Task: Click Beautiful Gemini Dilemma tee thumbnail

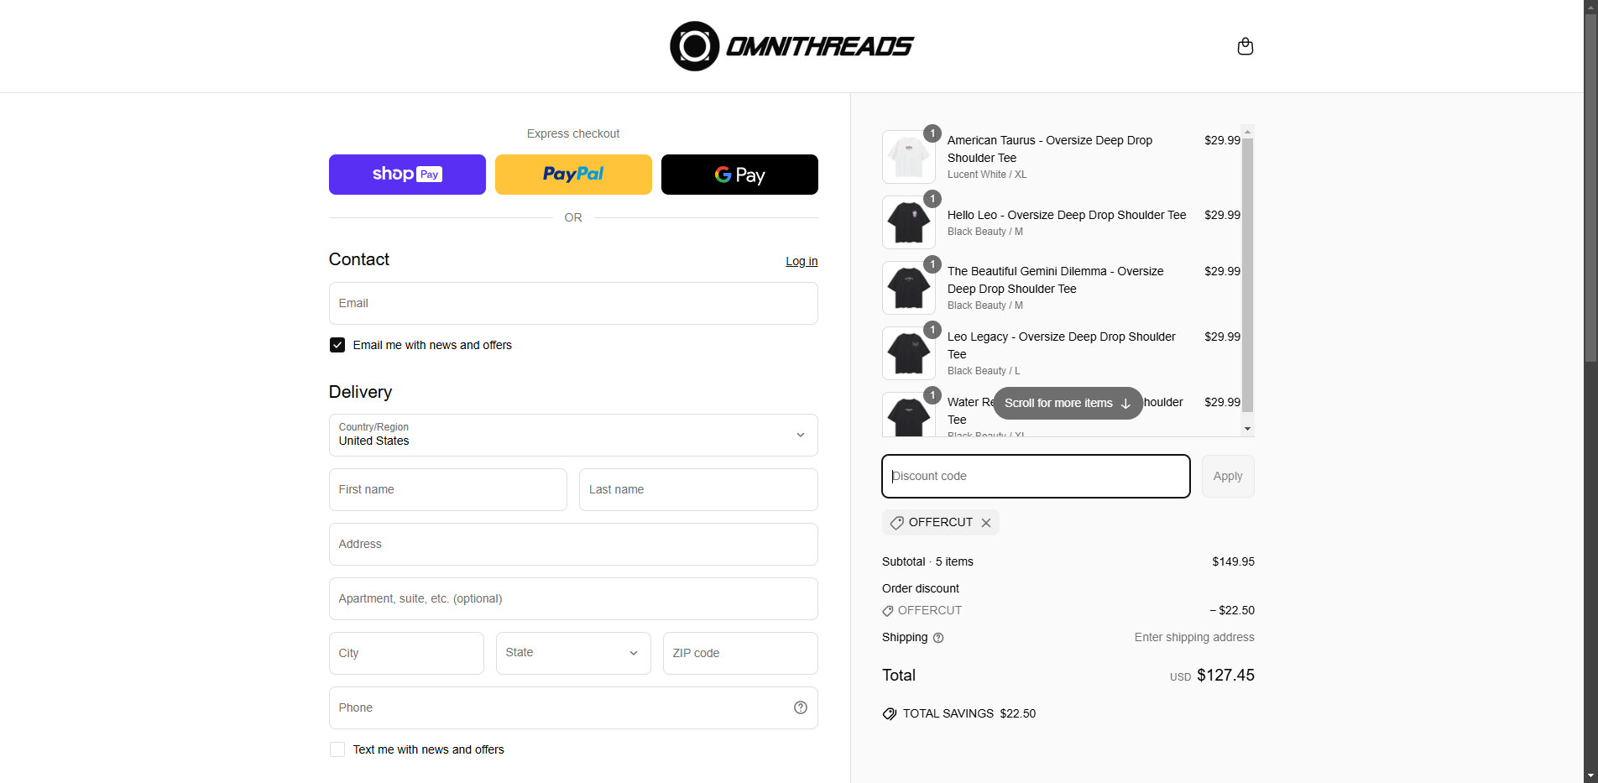Action: pos(909,288)
